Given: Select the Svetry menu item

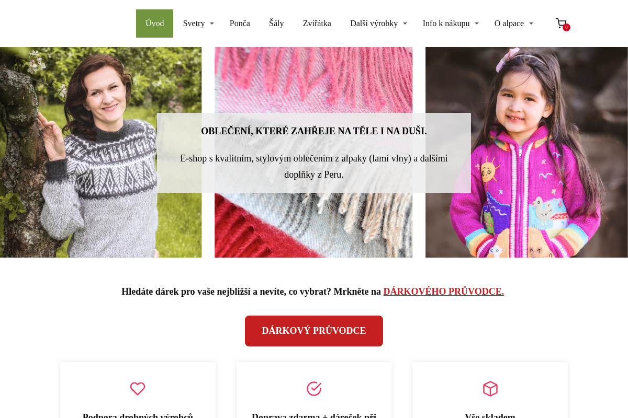Looking at the screenshot, I should click(x=194, y=24).
